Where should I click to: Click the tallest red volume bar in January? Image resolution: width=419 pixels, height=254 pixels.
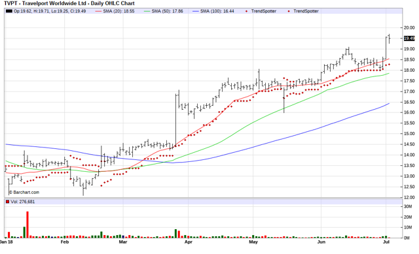click(x=27, y=225)
